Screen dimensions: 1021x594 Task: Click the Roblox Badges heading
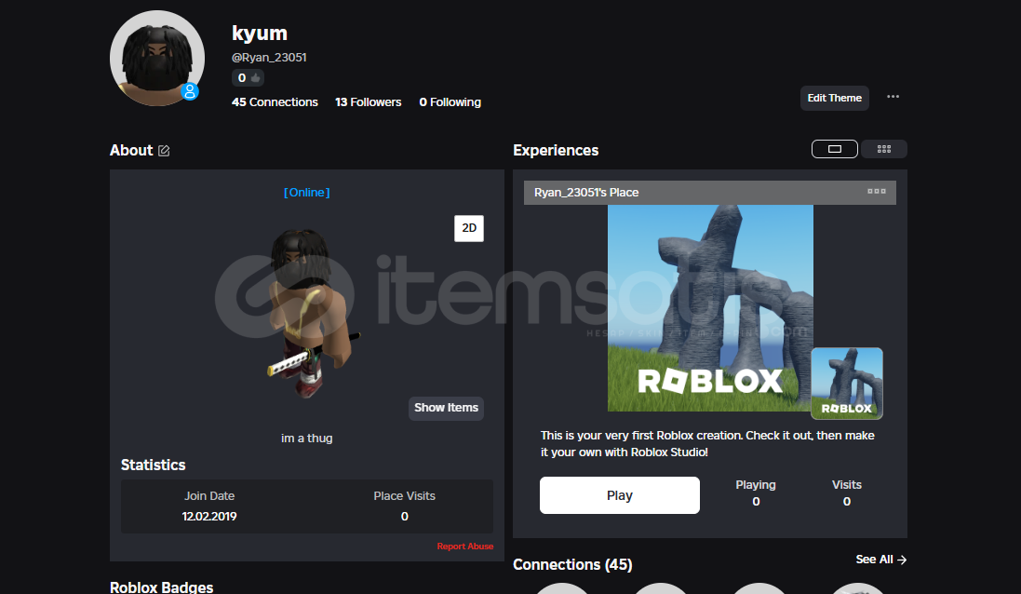pyautogui.click(x=162, y=587)
